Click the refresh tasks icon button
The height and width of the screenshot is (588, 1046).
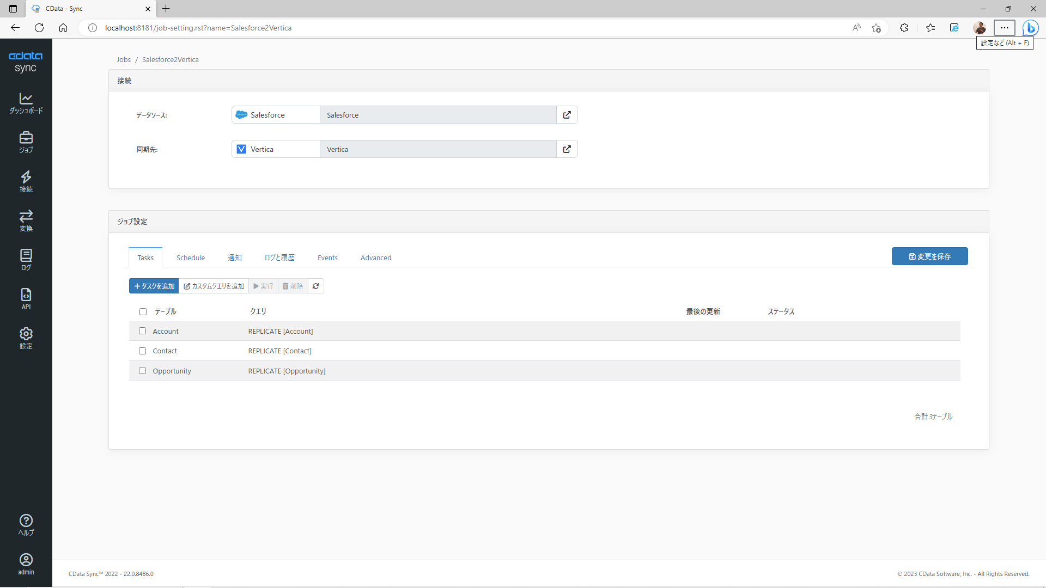[316, 286]
